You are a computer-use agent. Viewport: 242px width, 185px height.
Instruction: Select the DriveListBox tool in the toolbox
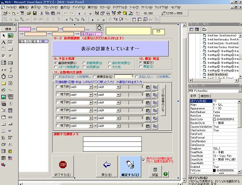(x=10, y=77)
